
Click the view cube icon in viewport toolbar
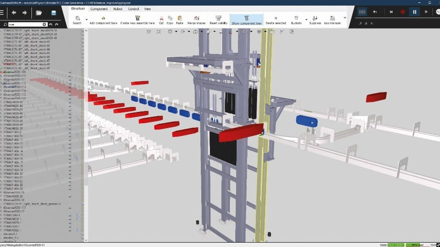click(x=170, y=32)
